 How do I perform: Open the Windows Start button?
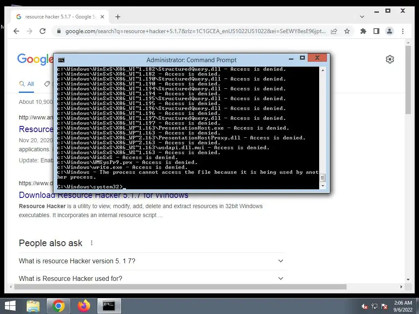(10, 306)
